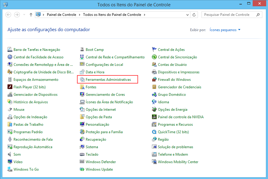Click the Central de Ações flag icon
Viewport: 268px width, 179px height.
pos(154,49)
